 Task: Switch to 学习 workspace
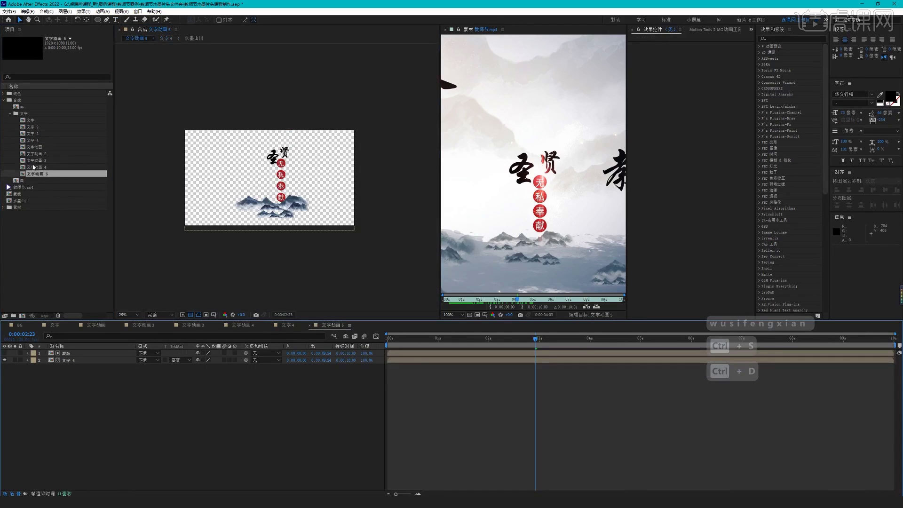coord(641,20)
